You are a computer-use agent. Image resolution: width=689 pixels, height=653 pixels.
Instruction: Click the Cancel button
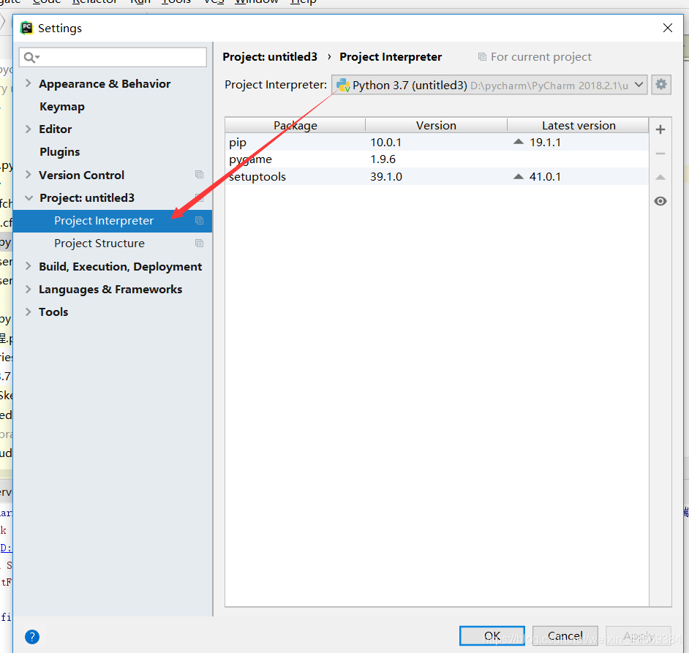coord(565,636)
